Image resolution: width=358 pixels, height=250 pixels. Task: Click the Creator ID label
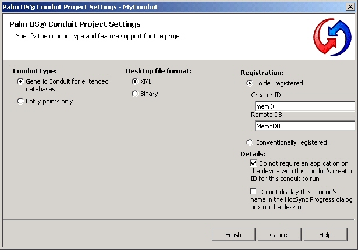267,95
